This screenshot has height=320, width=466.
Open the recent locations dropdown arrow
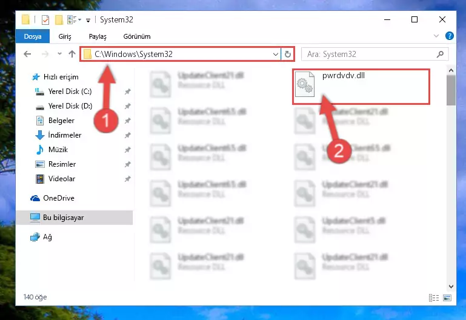59,54
